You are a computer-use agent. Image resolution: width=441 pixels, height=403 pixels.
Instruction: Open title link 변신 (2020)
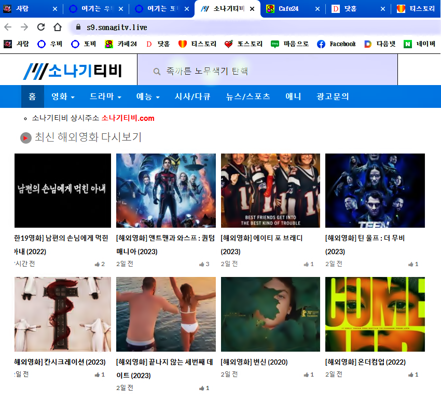(254, 362)
